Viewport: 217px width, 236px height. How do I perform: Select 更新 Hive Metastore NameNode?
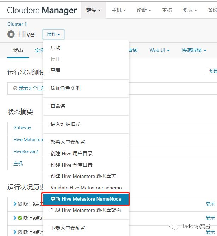pos(86,199)
